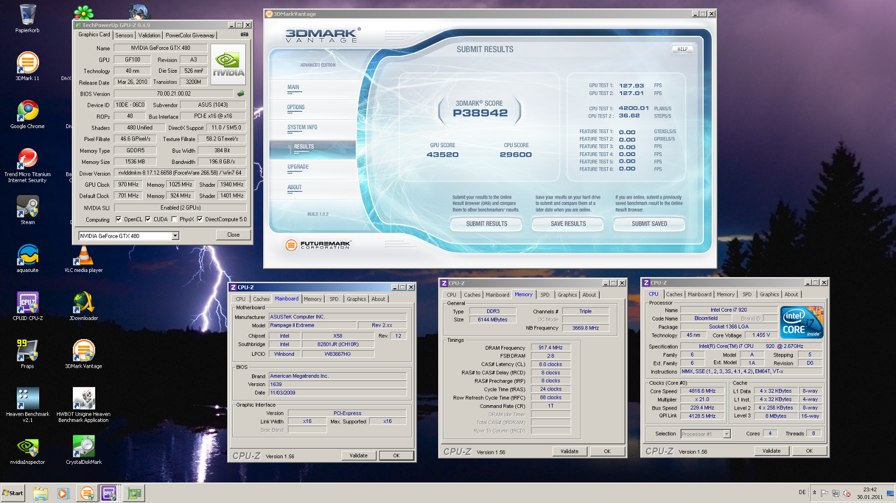Viewport: 896px width, 503px height.
Task: Open the Upgrade page in 3DMark
Action: [x=298, y=167]
